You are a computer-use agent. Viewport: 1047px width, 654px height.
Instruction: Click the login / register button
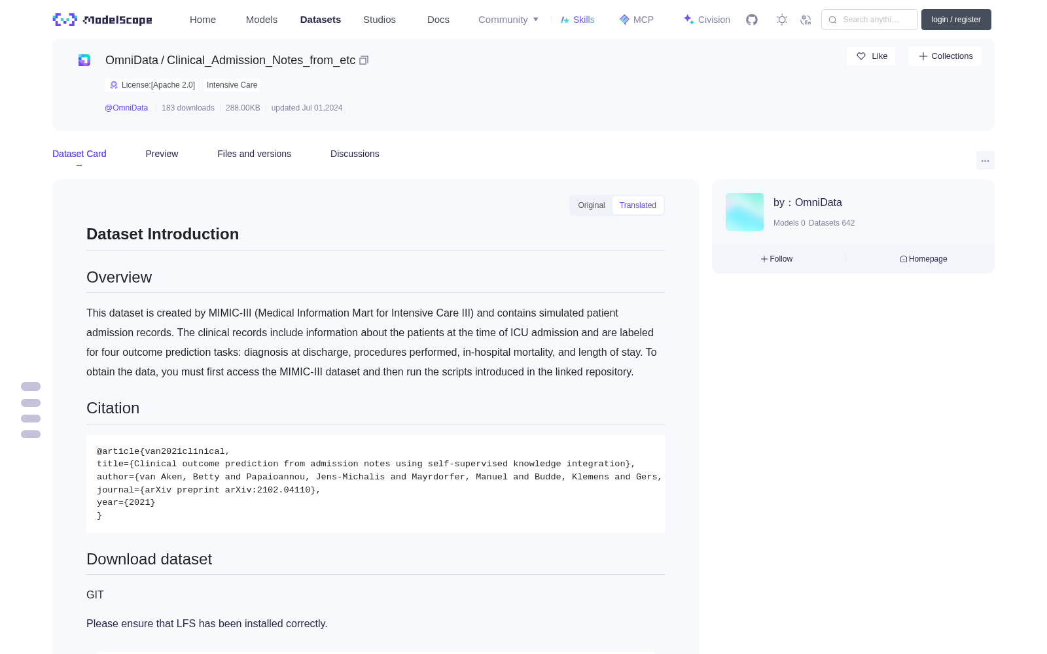tap(956, 20)
